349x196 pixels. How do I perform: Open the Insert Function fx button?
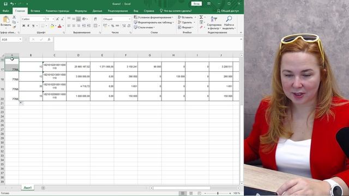(49, 39)
